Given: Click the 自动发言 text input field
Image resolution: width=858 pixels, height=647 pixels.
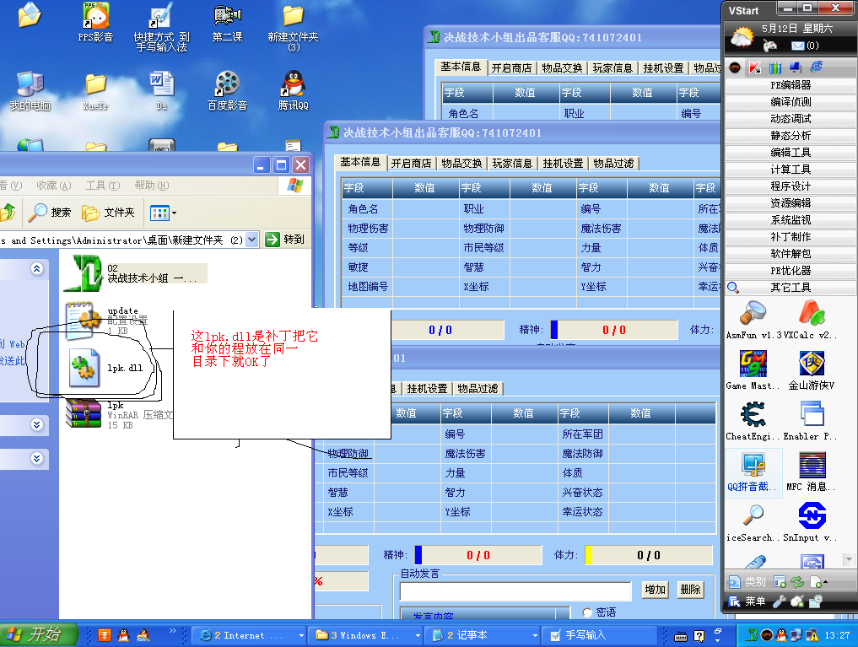Looking at the screenshot, I should [515, 591].
